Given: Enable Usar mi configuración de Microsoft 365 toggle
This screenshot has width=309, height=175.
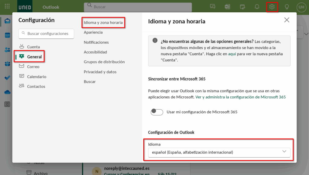Looking at the screenshot, I should (157, 112).
